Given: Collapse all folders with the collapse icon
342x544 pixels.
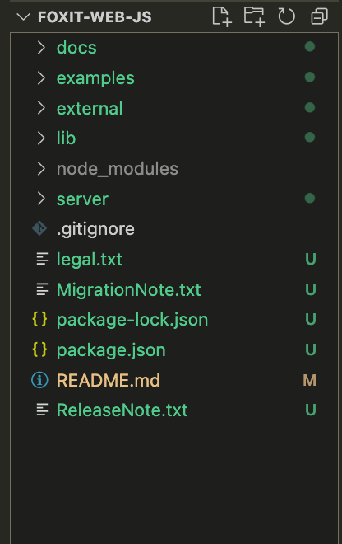Looking at the screenshot, I should tap(319, 16).
